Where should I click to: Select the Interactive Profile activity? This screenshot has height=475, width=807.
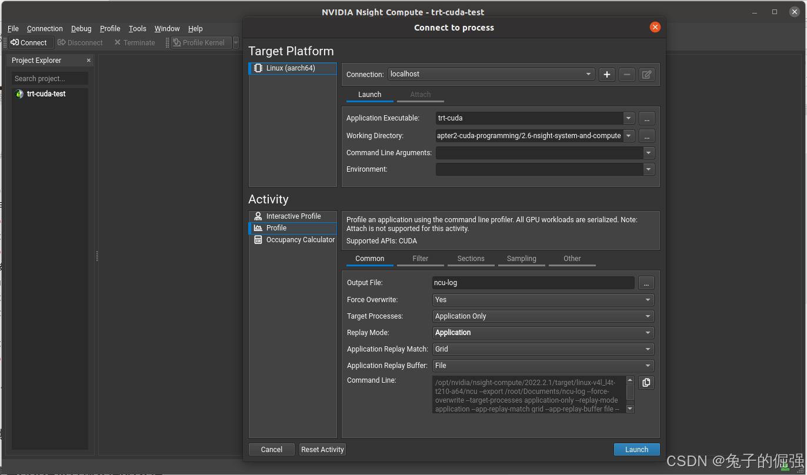[293, 216]
